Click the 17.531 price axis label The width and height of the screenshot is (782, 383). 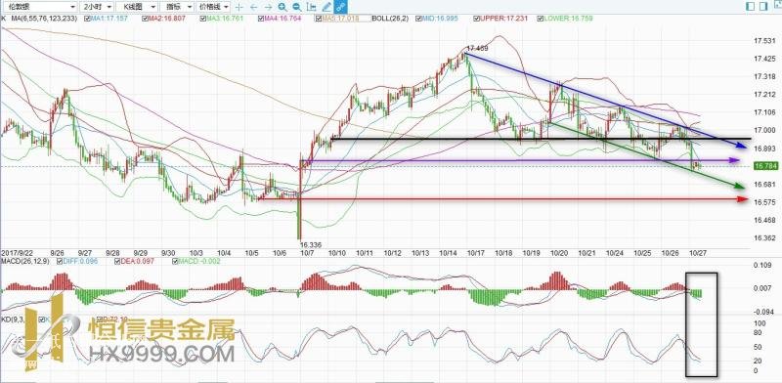(765, 41)
